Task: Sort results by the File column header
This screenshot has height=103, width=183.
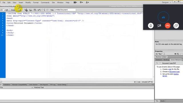Action: click(17, 88)
